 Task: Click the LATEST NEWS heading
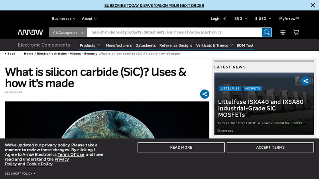(230, 67)
